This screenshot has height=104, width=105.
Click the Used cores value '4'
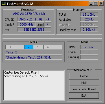pos(48,24)
